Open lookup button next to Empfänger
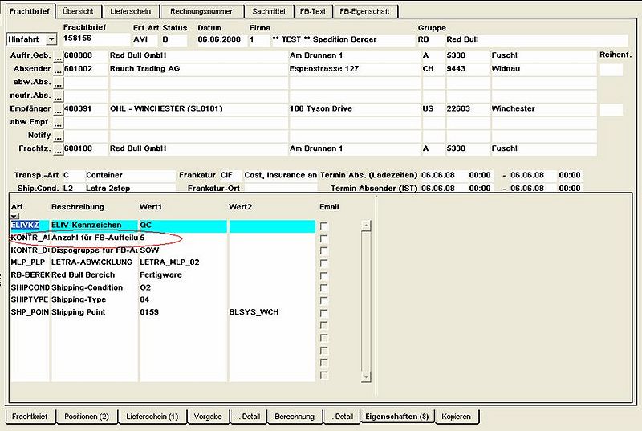Viewport: 642px width, 431px height. click(x=58, y=110)
